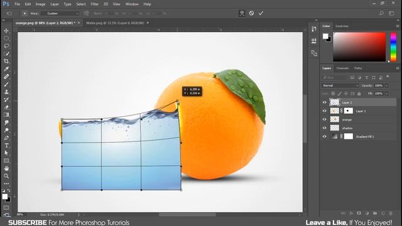This screenshot has width=402, height=226.
Task: Select the Zoom tool
Action: pos(6,176)
